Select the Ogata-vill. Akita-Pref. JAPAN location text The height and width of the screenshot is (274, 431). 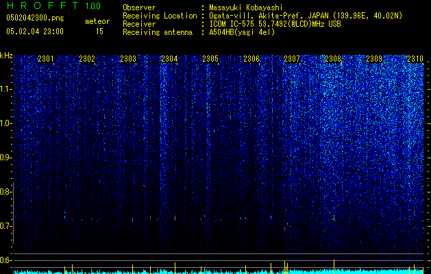click(x=306, y=16)
